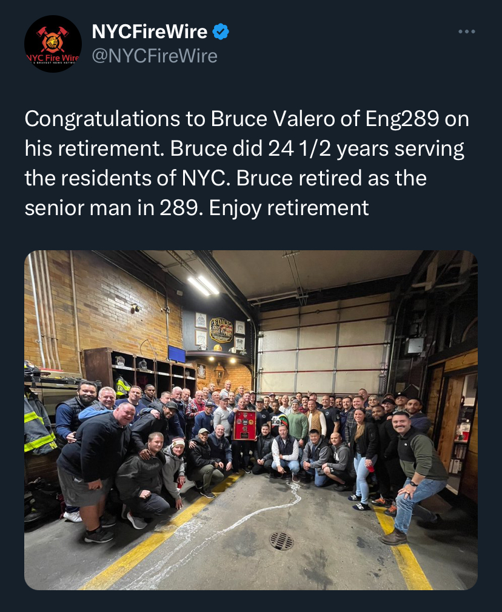Click the fluorescent ceiling light in the photo
The height and width of the screenshot is (612, 502).
[203, 285]
